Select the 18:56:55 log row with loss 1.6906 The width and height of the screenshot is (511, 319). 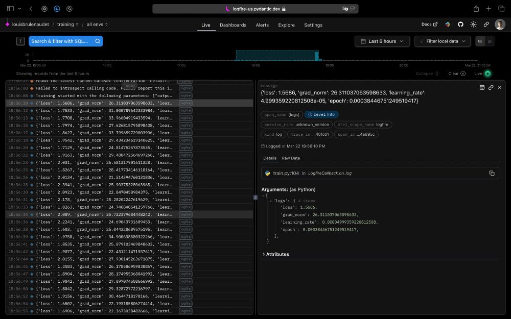pyautogui.click(x=129, y=311)
